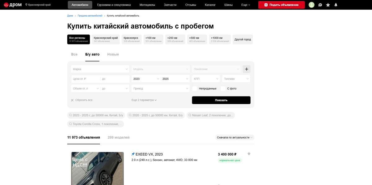Open the Привод dropdown

[161, 88]
